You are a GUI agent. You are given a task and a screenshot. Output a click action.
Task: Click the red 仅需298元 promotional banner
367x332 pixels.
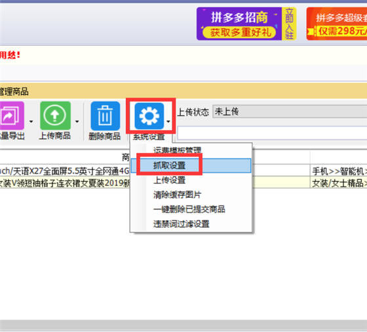(337, 24)
